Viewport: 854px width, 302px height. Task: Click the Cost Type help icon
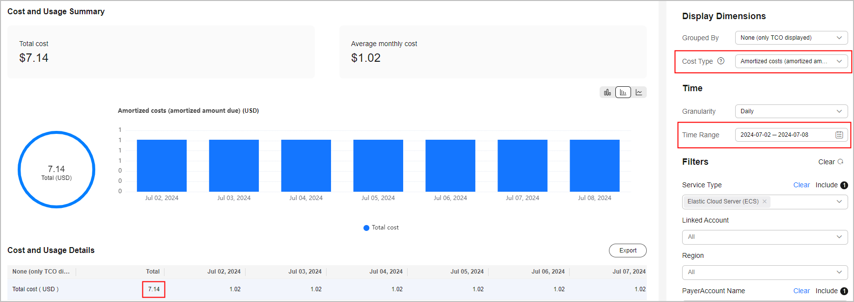click(x=721, y=61)
